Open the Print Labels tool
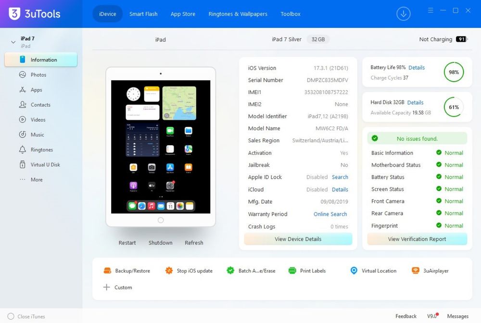This screenshot has width=481, height=323. pos(307,271)
